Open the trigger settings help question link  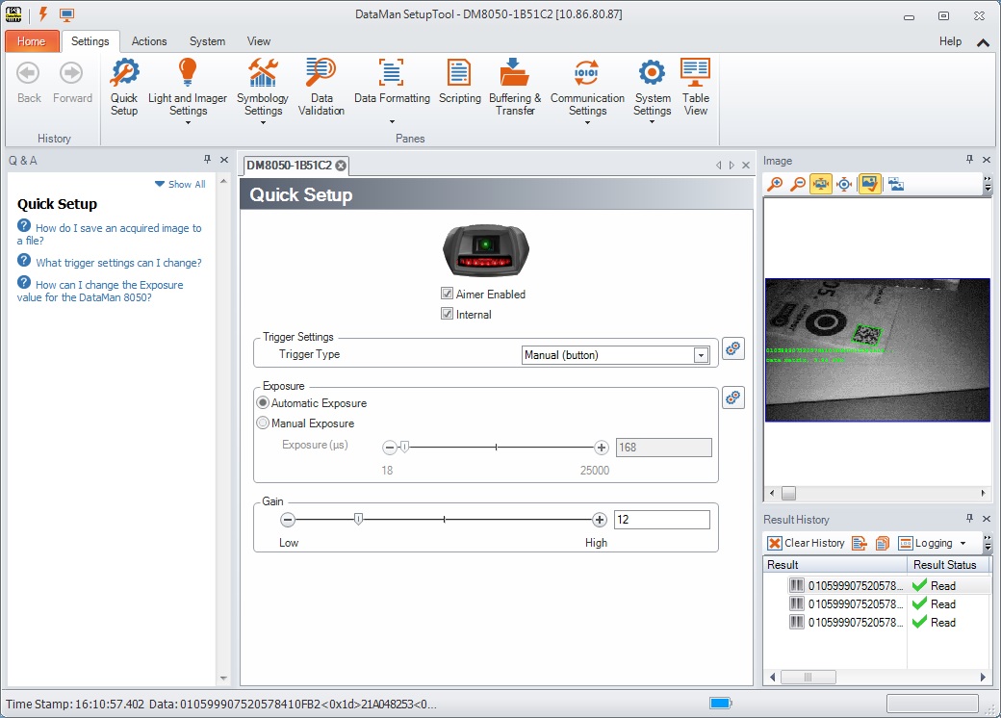118,263
